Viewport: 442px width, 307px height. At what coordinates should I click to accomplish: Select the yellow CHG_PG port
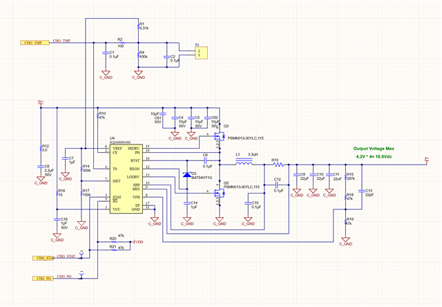(43, 278)
